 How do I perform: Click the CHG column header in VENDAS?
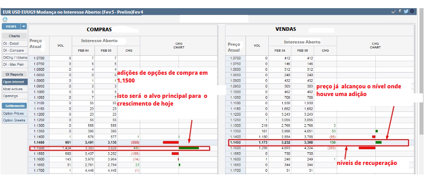(325, 50)
